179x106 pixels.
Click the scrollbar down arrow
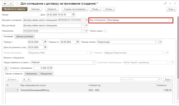(x=178, y=102)
